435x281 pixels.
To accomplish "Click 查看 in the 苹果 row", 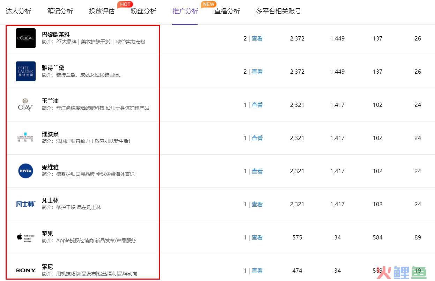I will [257, 237].
